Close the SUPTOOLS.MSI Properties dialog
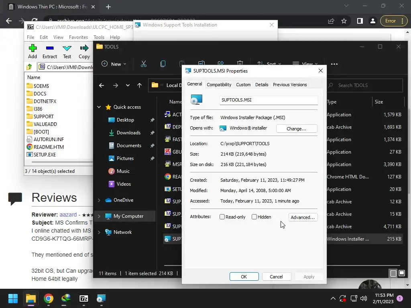 pyautogui.click(x=320, y=71)
